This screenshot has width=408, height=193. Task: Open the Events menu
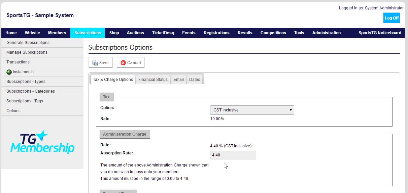tap(189, 33)
